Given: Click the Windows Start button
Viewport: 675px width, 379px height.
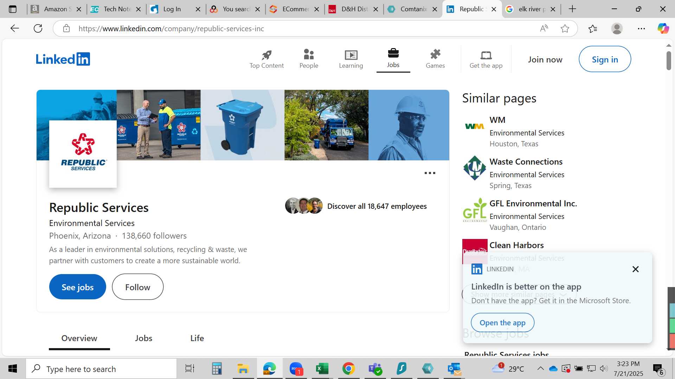Looking at the screenshot, I should [x=13, y=369].
